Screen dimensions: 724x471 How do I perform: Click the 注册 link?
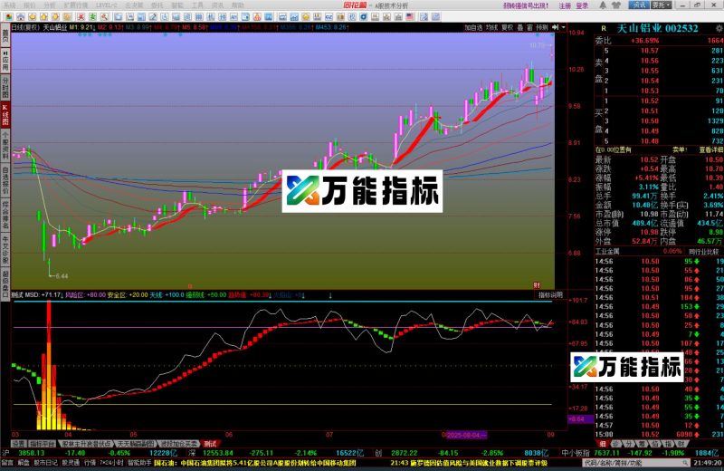pyautogui.click(x=565, y=5)
